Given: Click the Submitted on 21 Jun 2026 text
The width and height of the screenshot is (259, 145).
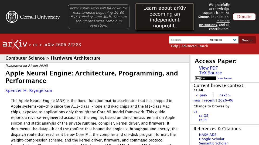Looking at the screenshot, I should coord(27,66).
